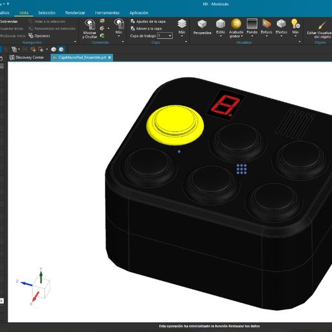Click Mover a la capa
This screenshot has width=332, height=332.
pos(146,28)
